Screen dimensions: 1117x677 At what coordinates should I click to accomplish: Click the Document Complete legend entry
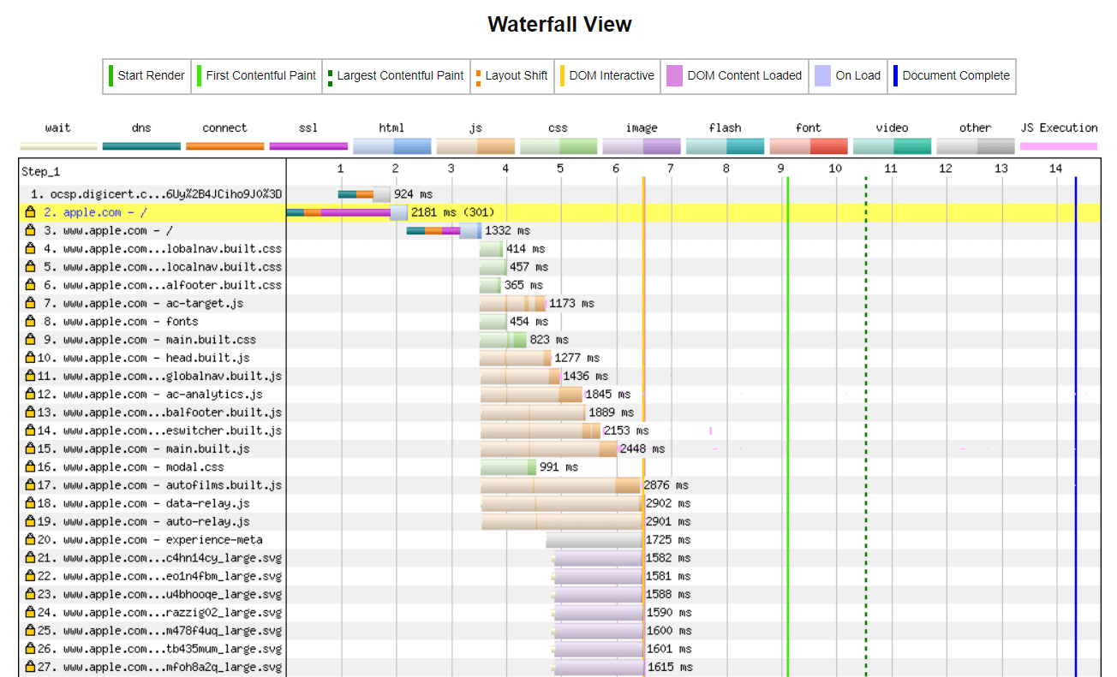952,75
